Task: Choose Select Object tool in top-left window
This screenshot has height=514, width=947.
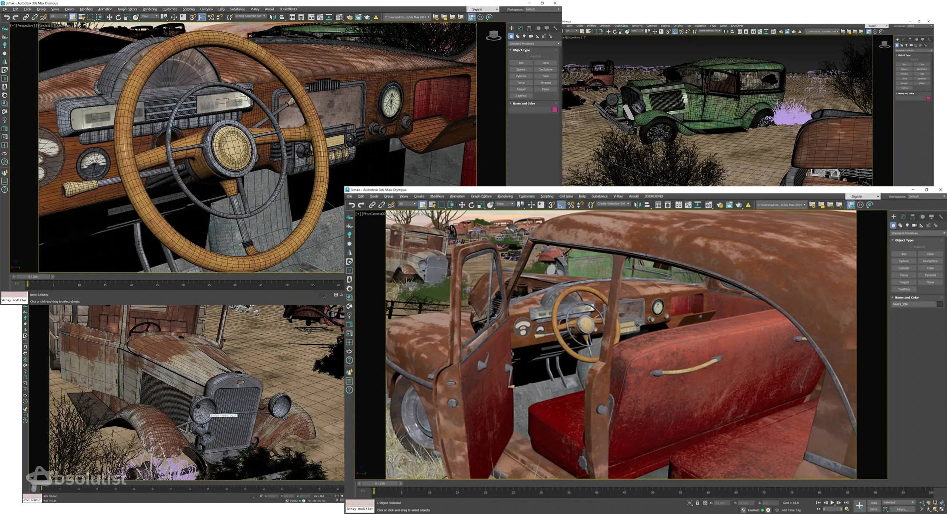Action: tap(73, 17)
